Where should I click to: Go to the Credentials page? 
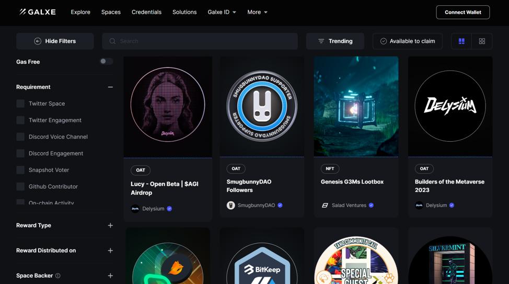146,12
